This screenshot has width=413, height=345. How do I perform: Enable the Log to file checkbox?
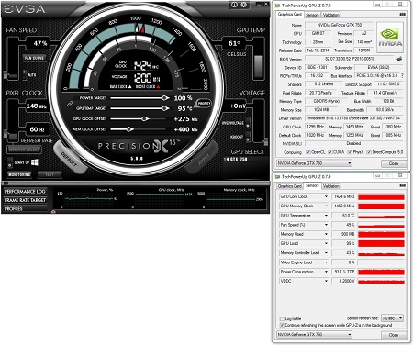click(x=282, y=318)
